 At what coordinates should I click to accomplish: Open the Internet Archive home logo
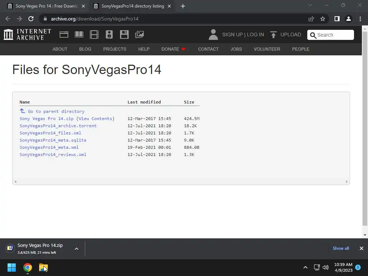pos(27,34)
